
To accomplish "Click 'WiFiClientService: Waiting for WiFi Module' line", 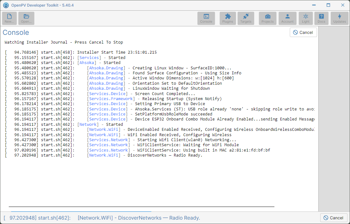I will click(x=122, y=145).
